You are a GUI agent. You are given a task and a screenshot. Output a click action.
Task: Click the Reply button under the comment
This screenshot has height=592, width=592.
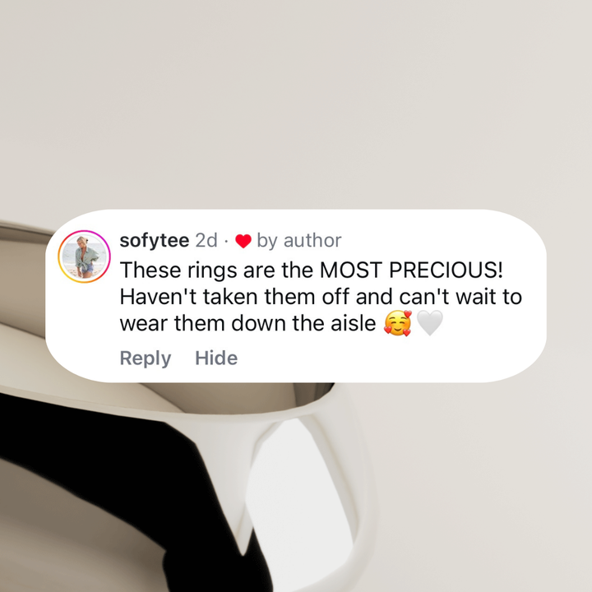point(146,358)
